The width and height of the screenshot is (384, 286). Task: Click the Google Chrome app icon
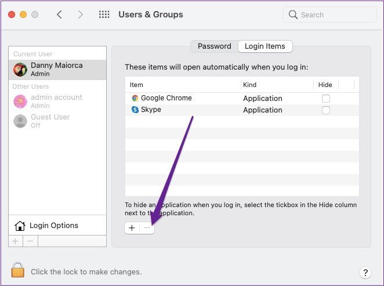[x=135, y=98]
